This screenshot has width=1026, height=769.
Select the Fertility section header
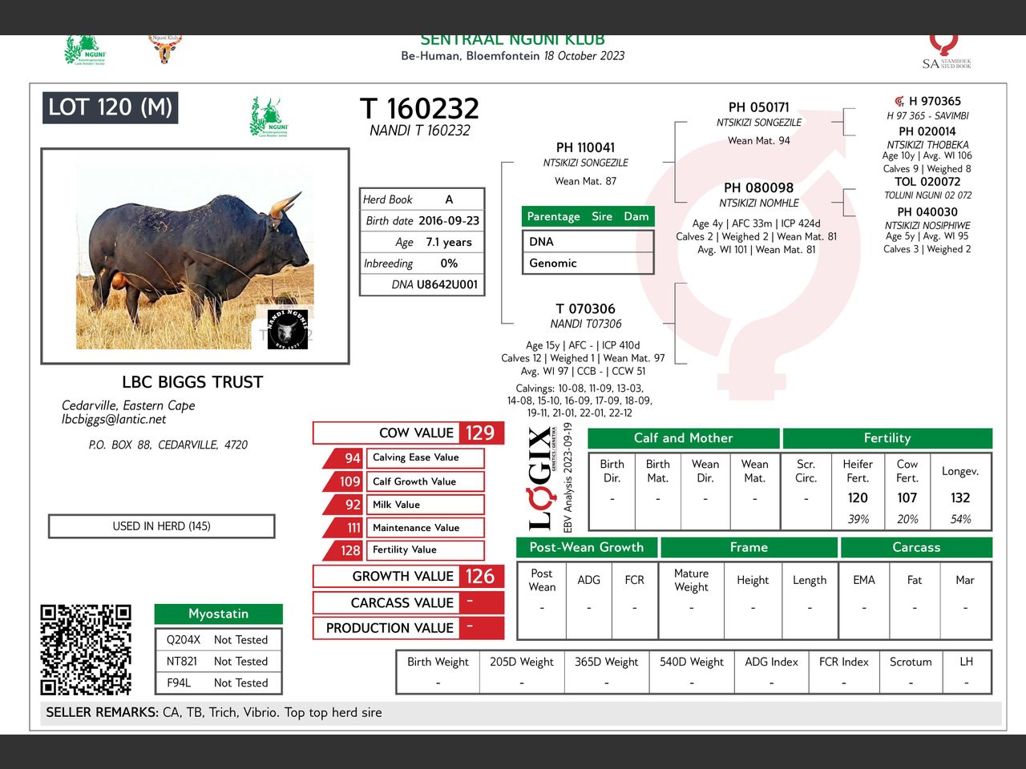tap(887, 438)
